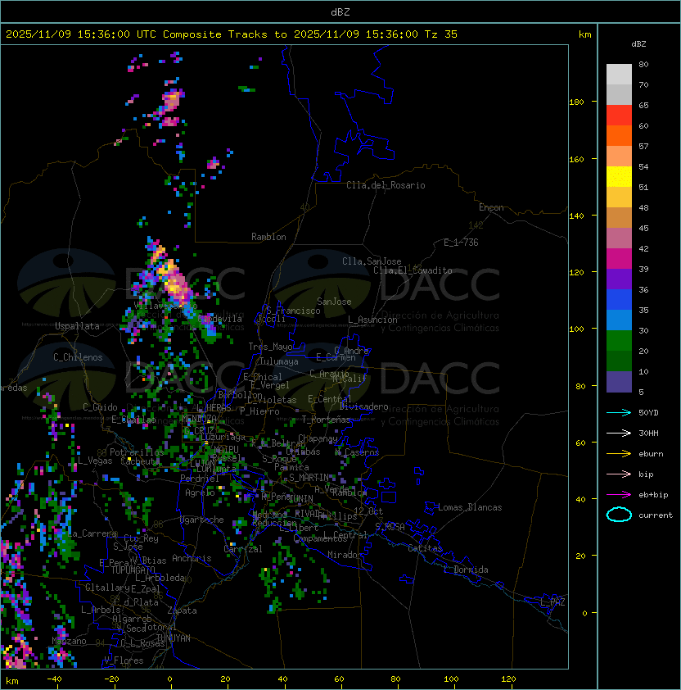This screenshot has height=690, width=681.
Task: Click the 'C_Chilenos' place label
Action: click(78, 357)
